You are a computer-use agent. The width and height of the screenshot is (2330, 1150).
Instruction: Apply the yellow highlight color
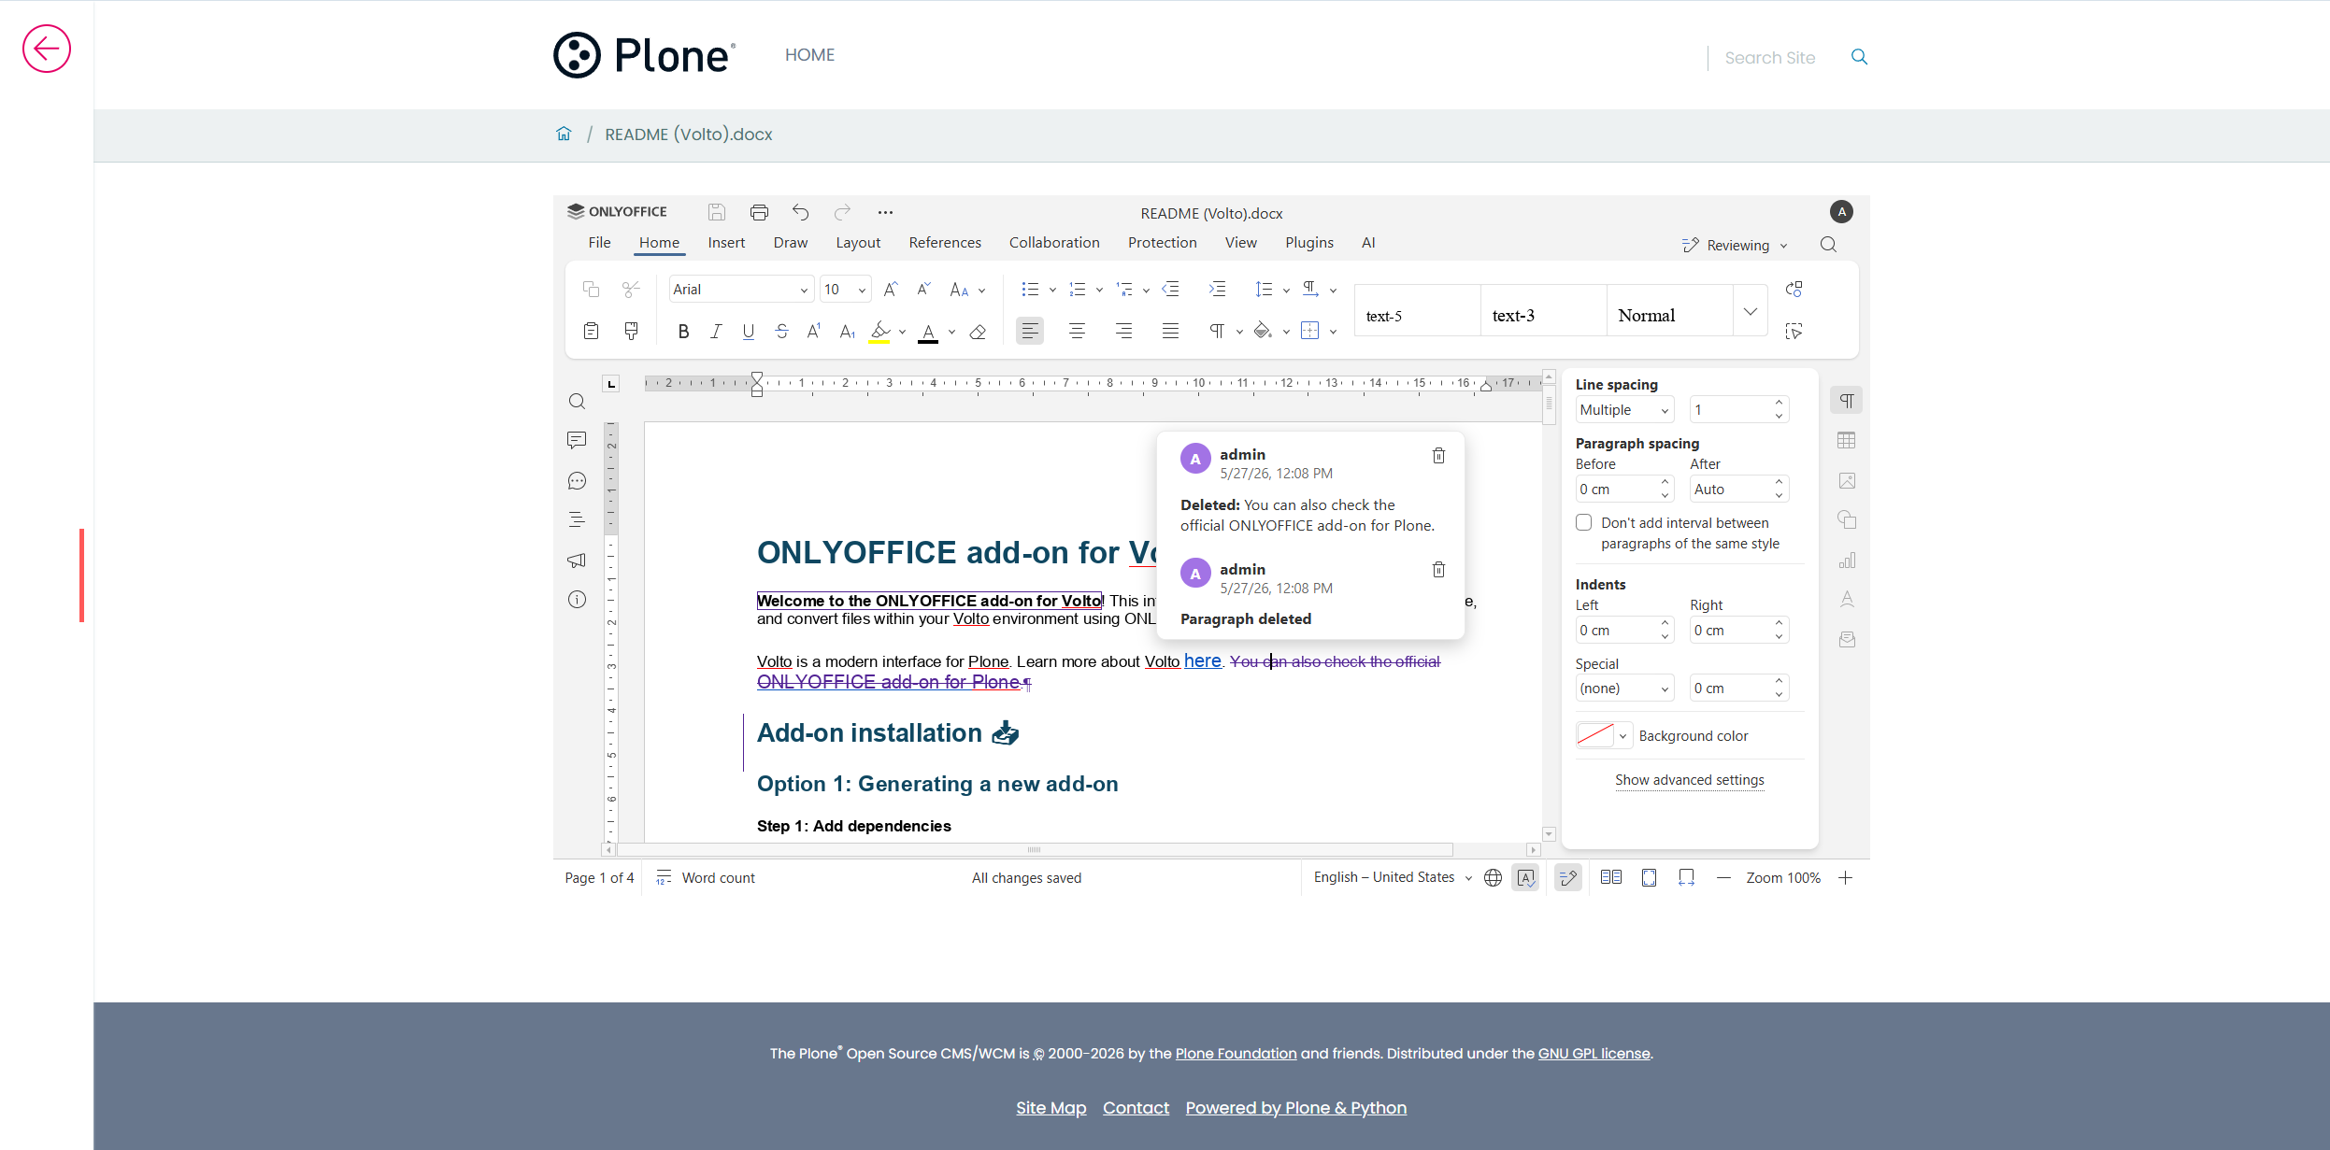(879, 332)
